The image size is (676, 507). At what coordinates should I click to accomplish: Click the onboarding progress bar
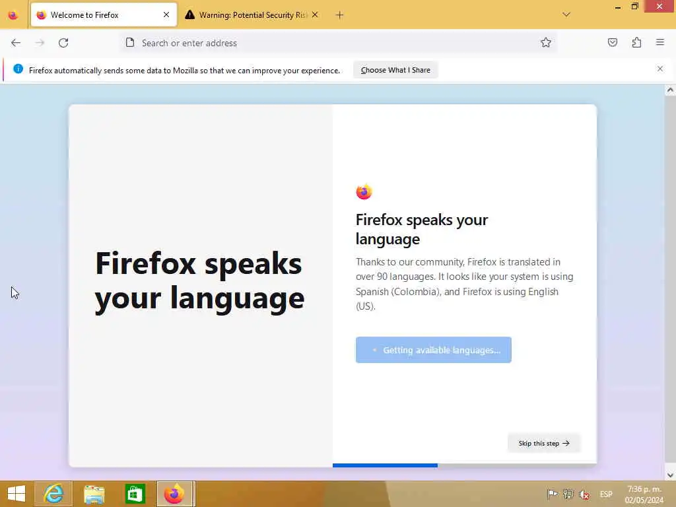tap(464, 465)
